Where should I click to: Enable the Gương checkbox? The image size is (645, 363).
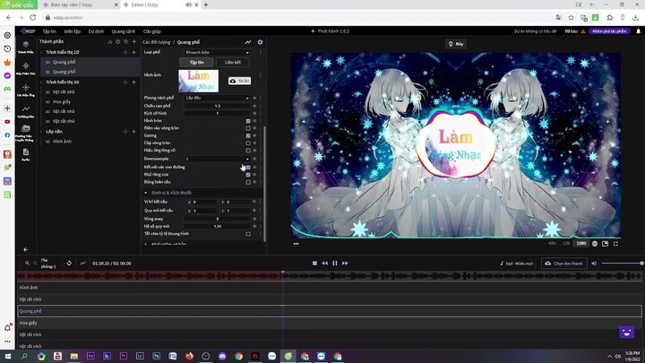[248, 135]
